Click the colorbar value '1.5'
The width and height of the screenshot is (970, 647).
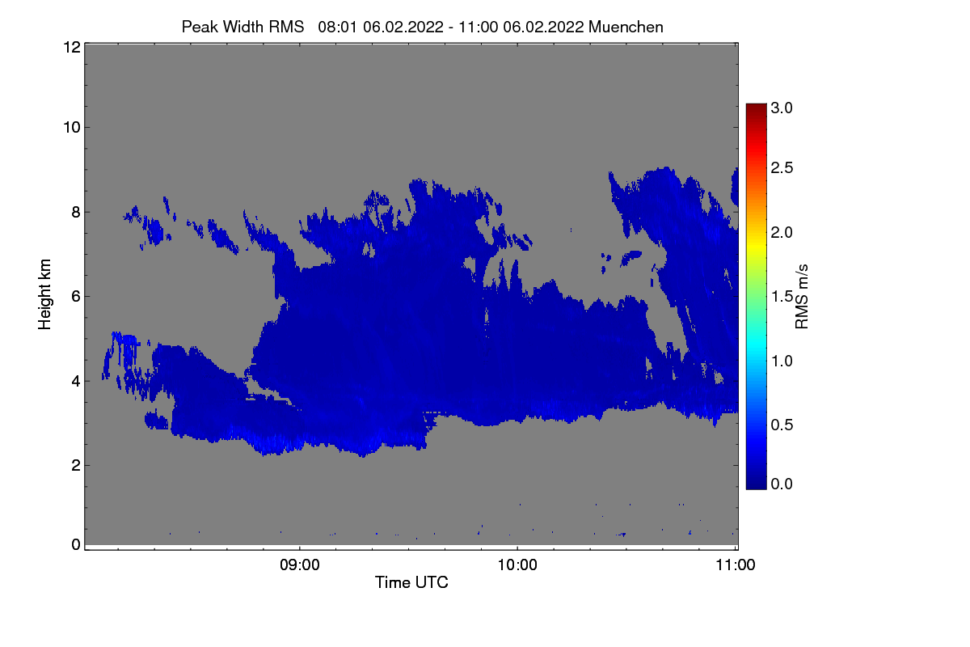pos(782,297)
